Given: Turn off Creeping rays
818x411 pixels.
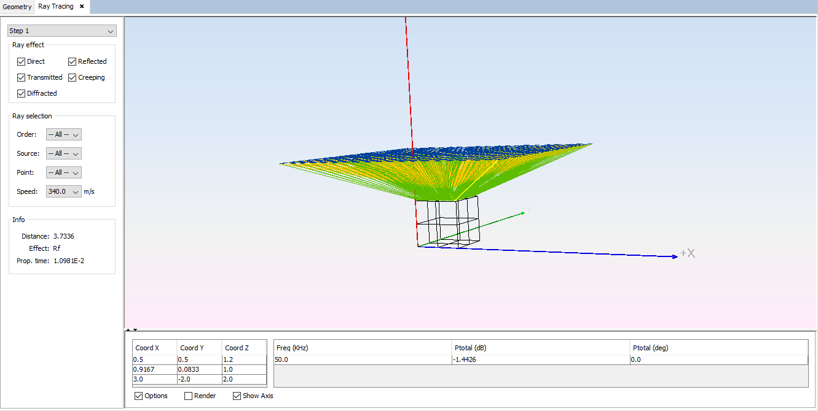Looking at the screenshot, I should [x=73, y=77].
